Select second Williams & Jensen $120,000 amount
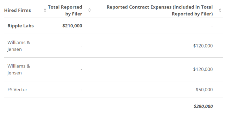Screen dimensions: 227x115 203,69
